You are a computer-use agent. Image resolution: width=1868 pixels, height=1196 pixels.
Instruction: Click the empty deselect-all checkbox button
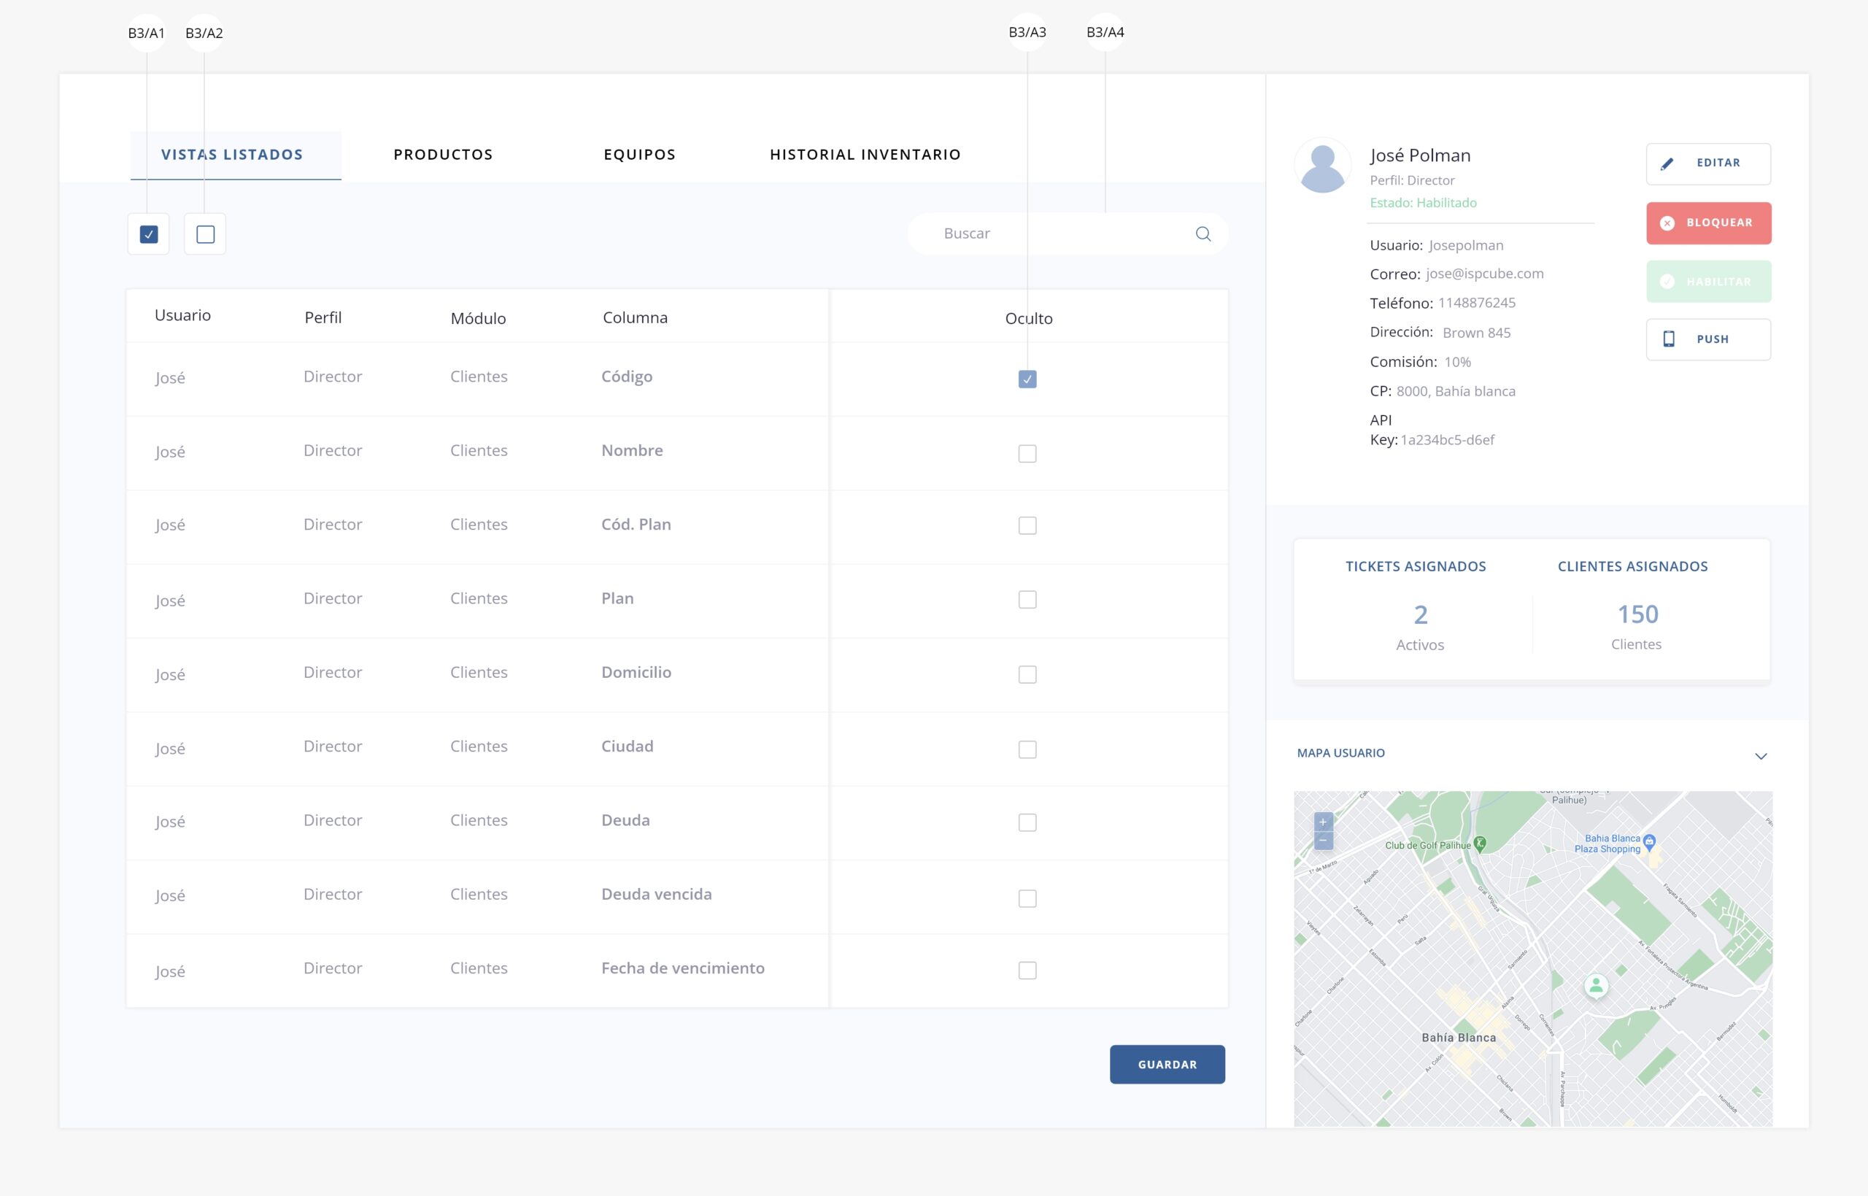(205, 234)
